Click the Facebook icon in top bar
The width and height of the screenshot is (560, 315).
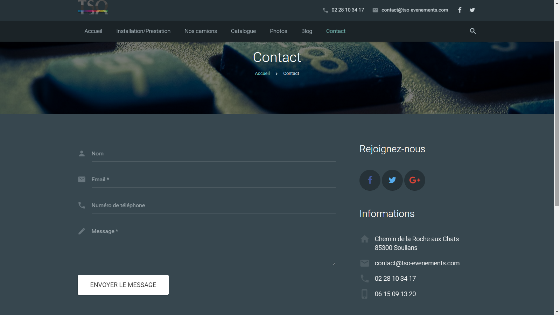coord(460,10)
